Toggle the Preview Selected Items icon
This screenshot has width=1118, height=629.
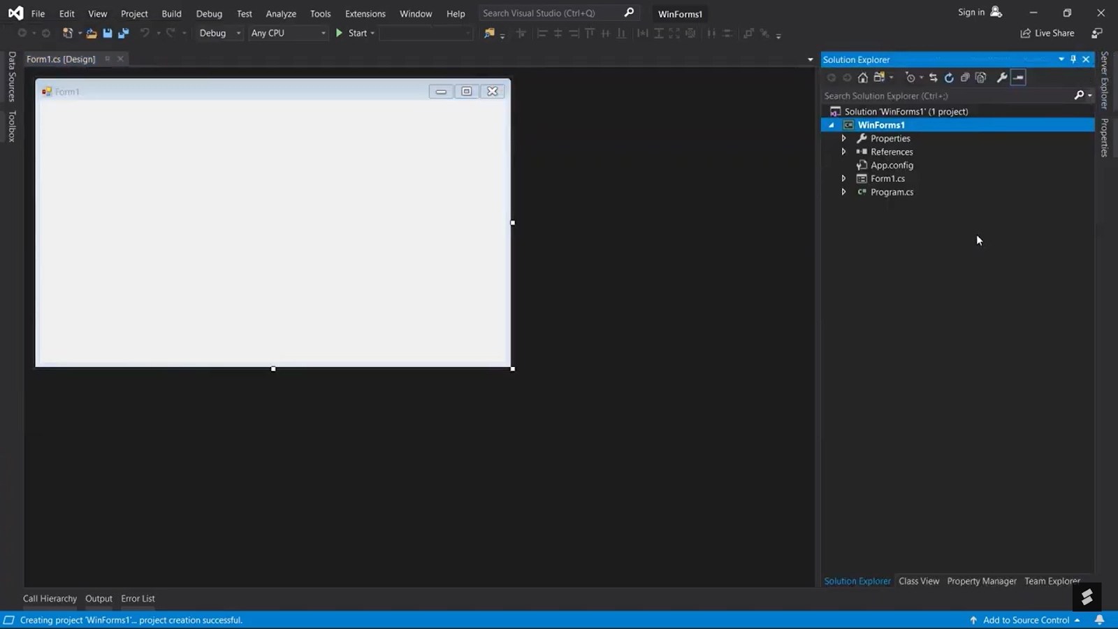coord(1018,78)
